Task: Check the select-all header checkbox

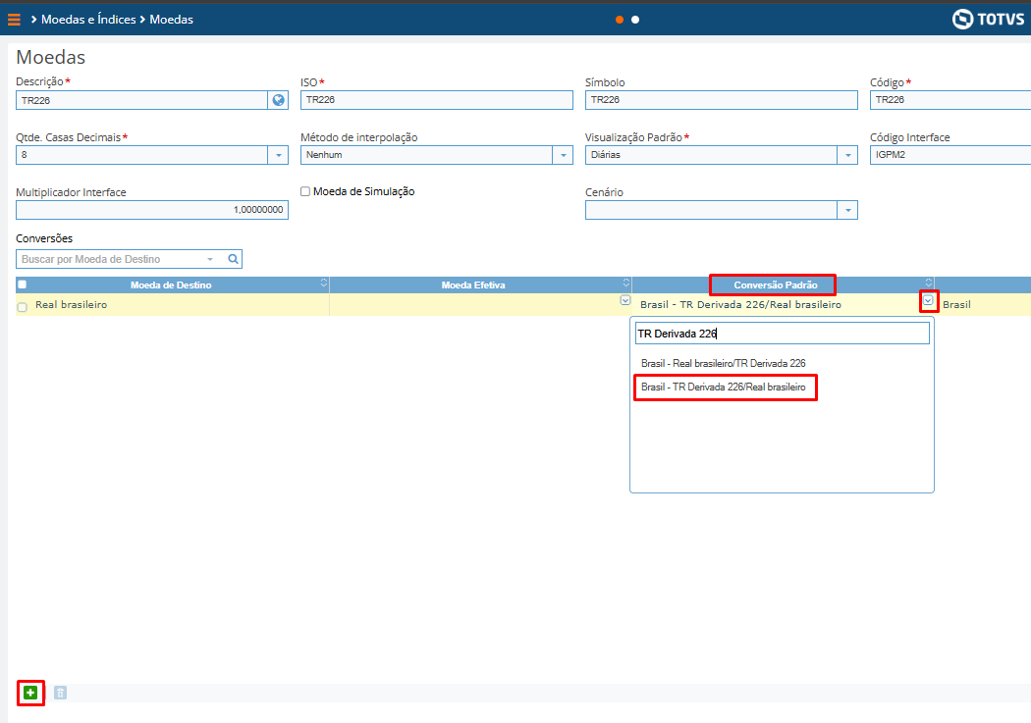Action: [23, 284]
